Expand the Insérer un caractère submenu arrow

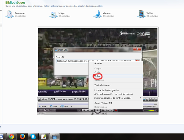(x=140, y=98)
